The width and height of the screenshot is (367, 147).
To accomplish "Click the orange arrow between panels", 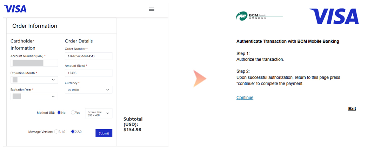I will coord(200,78).
